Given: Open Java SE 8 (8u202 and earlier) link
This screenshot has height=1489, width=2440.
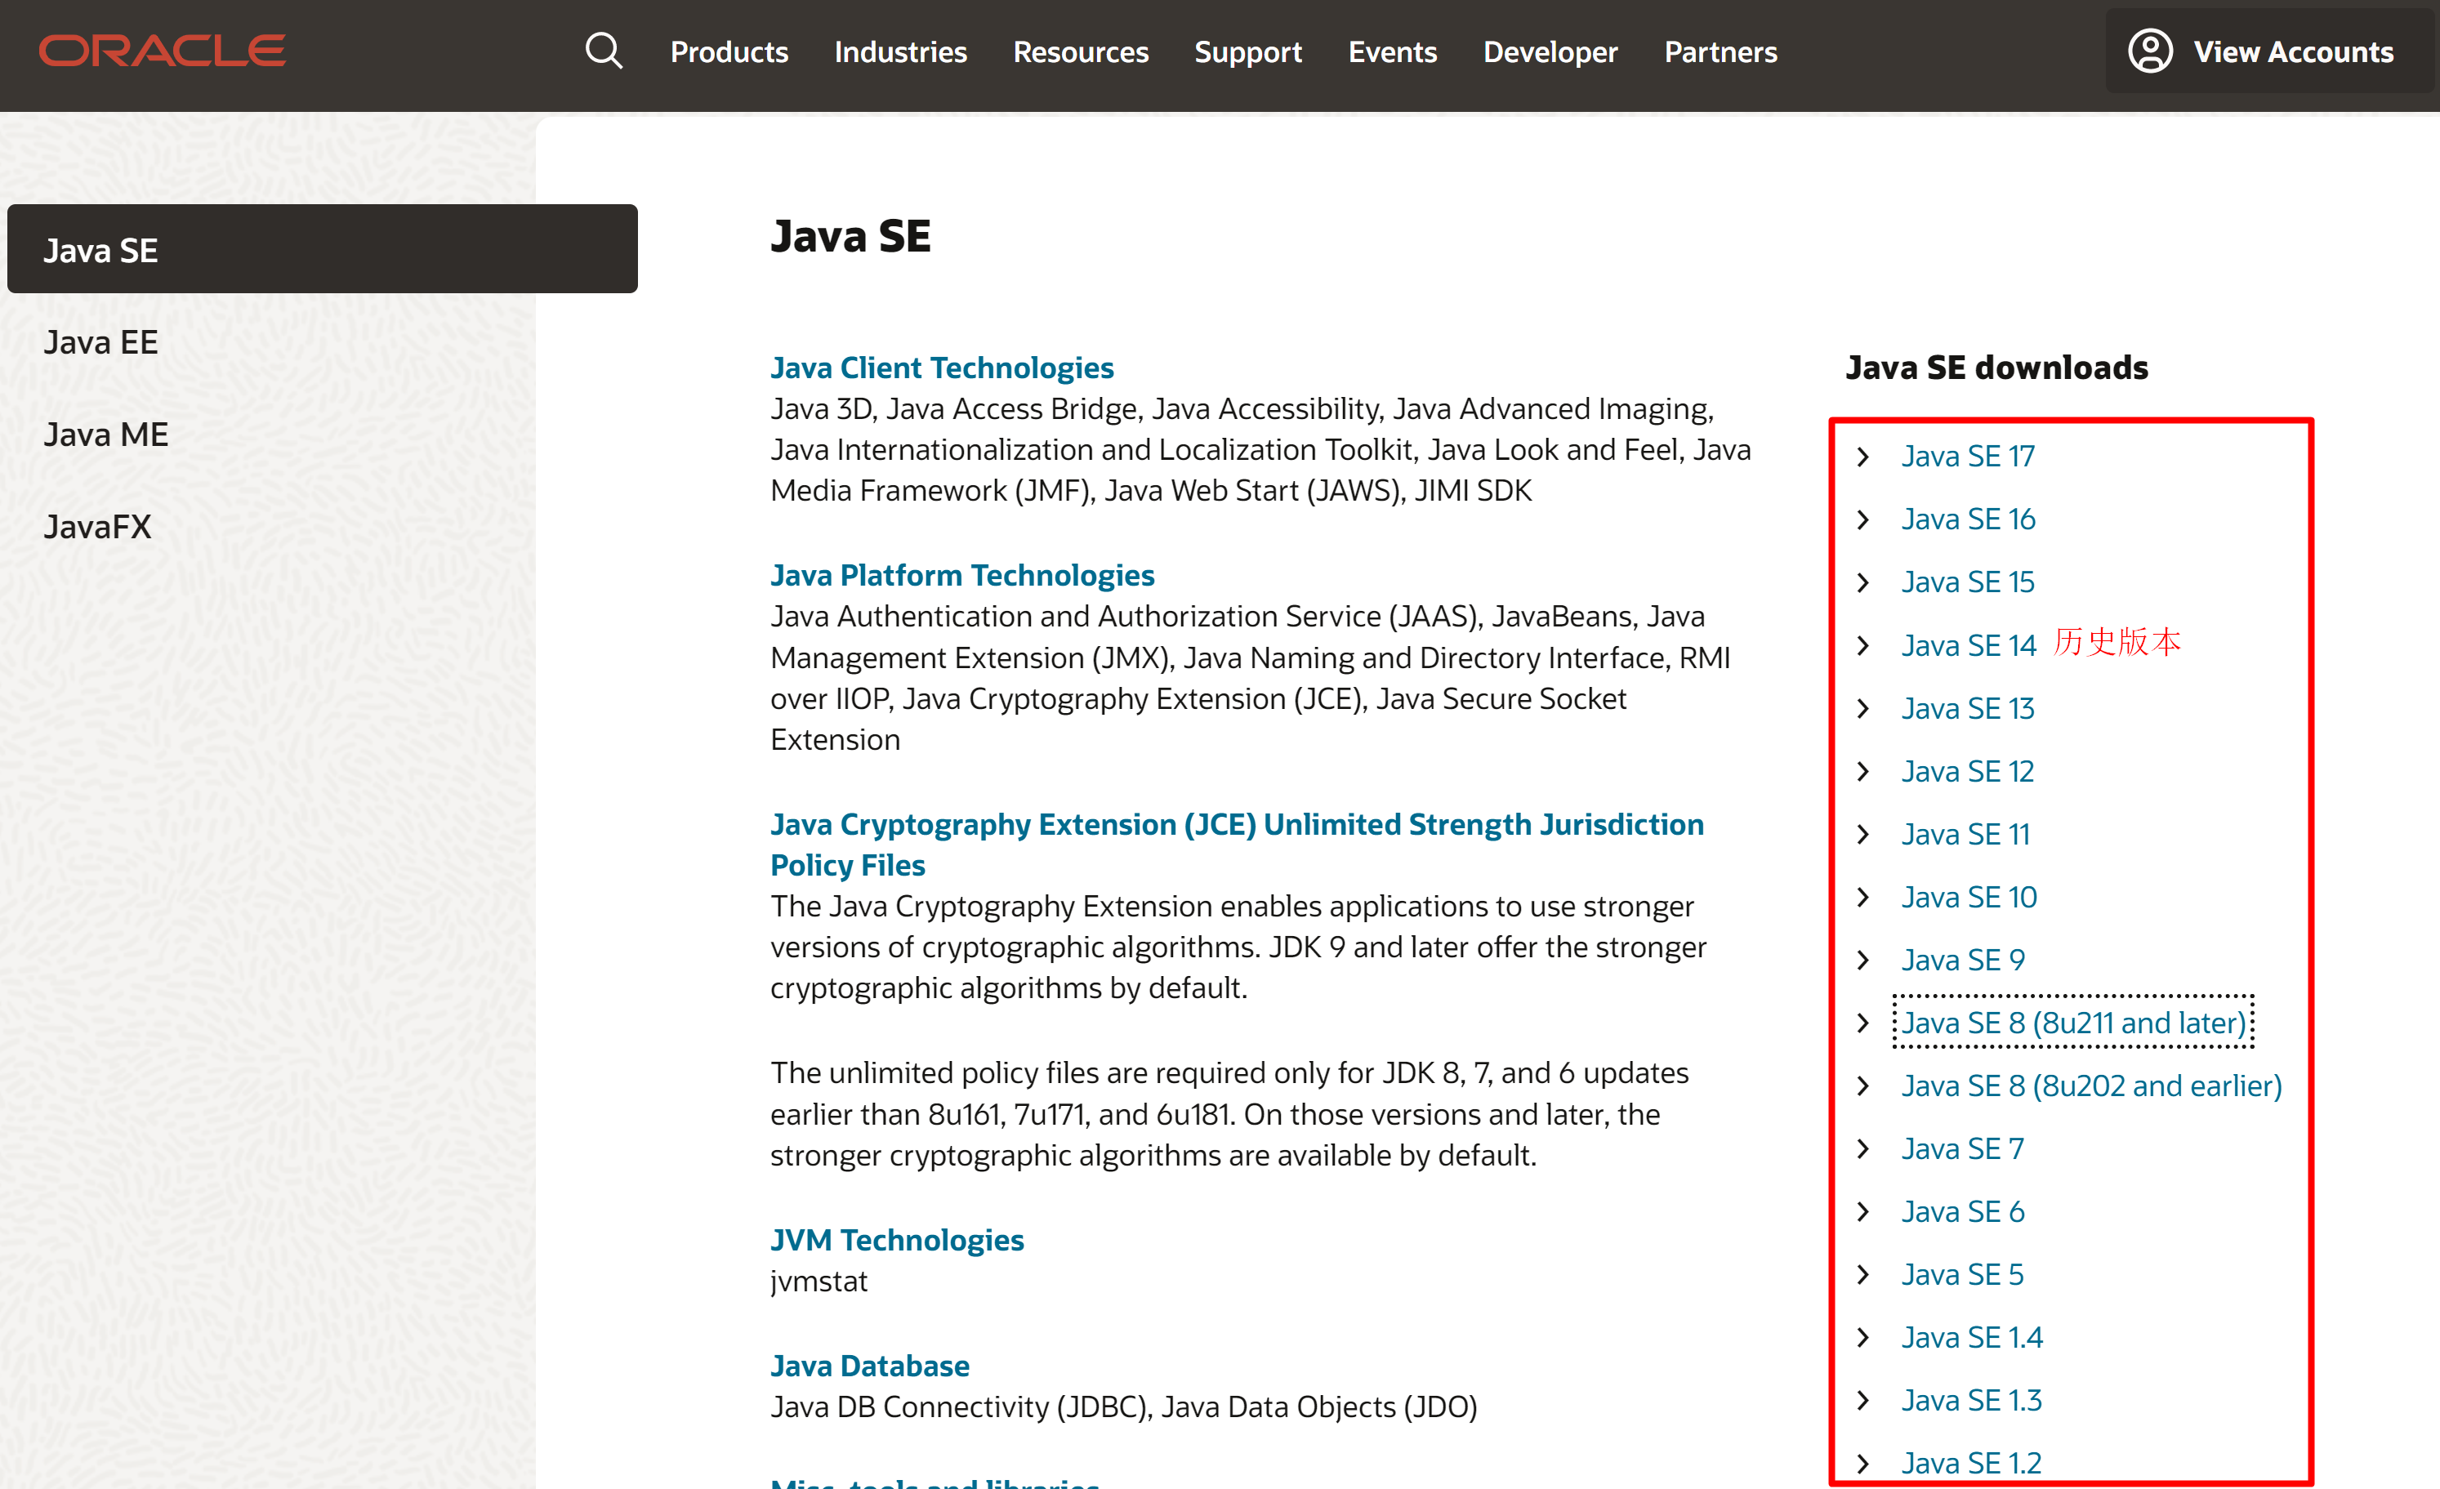Looking at the screenshot, I should 2091,1086.
